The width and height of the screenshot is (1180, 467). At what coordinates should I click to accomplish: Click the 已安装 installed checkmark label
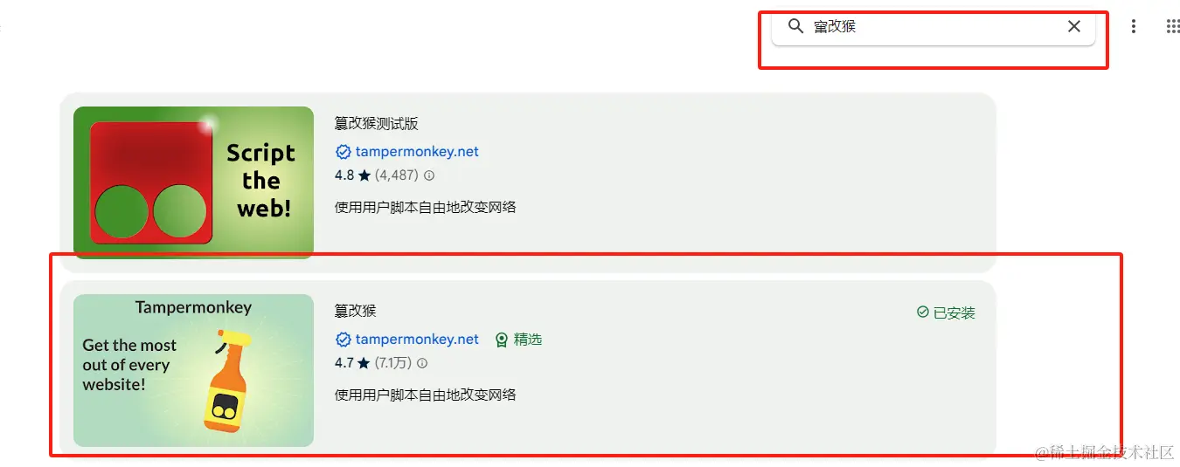coord(946,312)
